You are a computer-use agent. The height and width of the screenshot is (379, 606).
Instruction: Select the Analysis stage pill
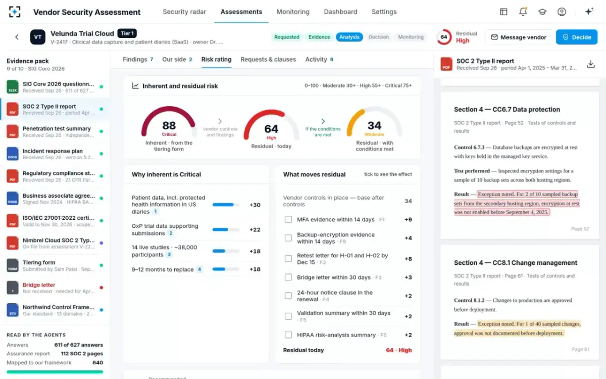coord(349,37)
